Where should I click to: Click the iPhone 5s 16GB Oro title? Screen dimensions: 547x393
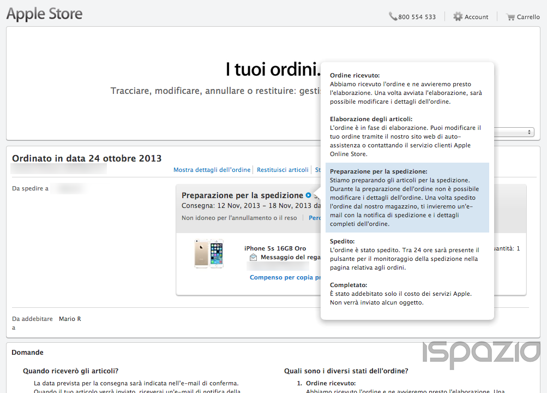click(275, 248)
